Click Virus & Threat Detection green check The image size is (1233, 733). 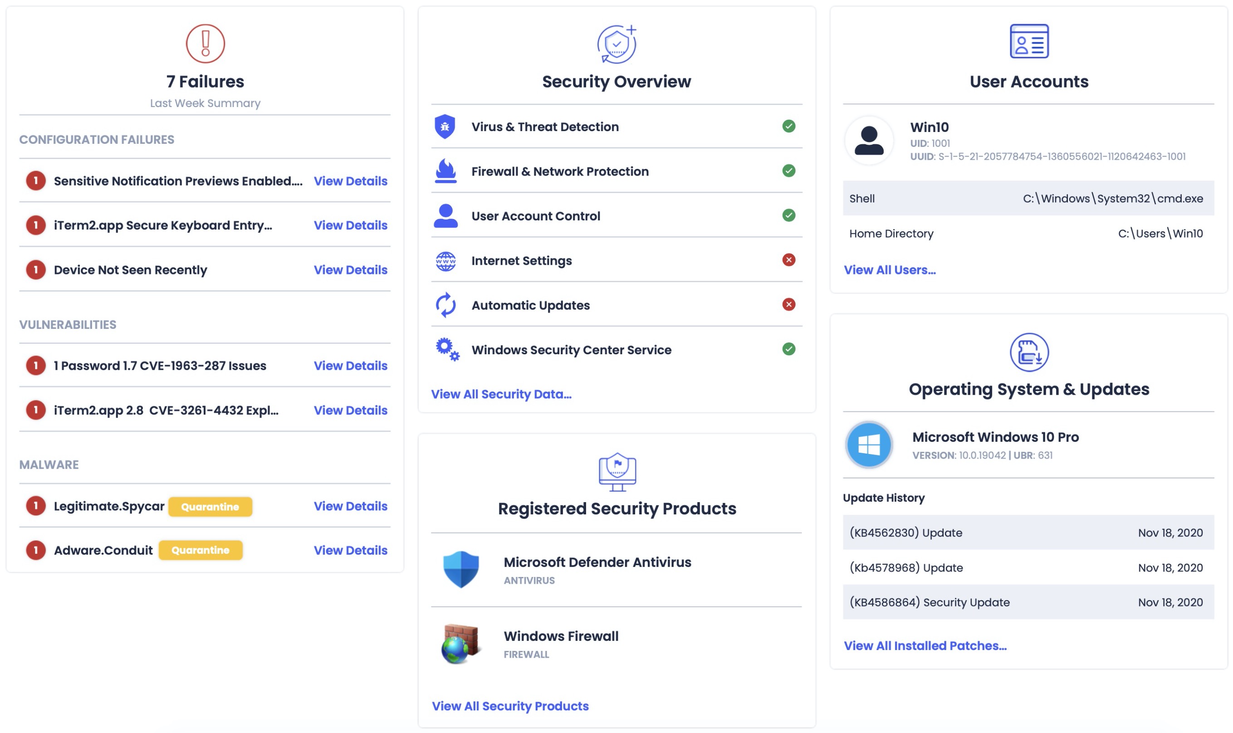coord(788,126)
